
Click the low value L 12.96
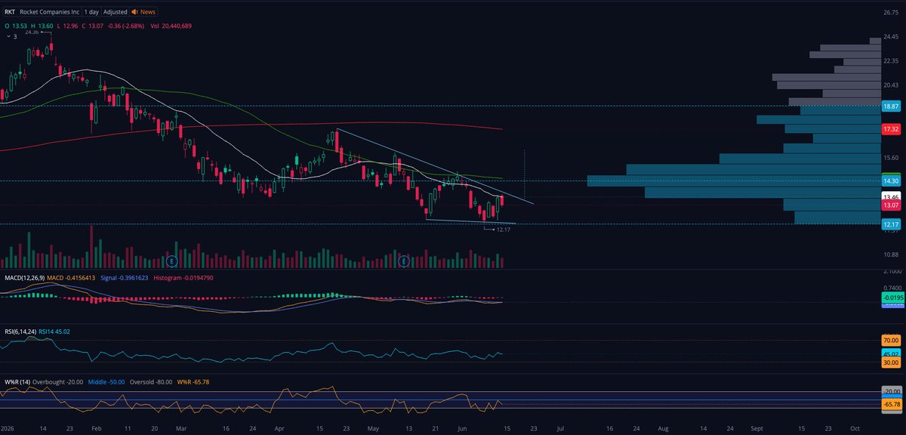[x=68, y=26]
